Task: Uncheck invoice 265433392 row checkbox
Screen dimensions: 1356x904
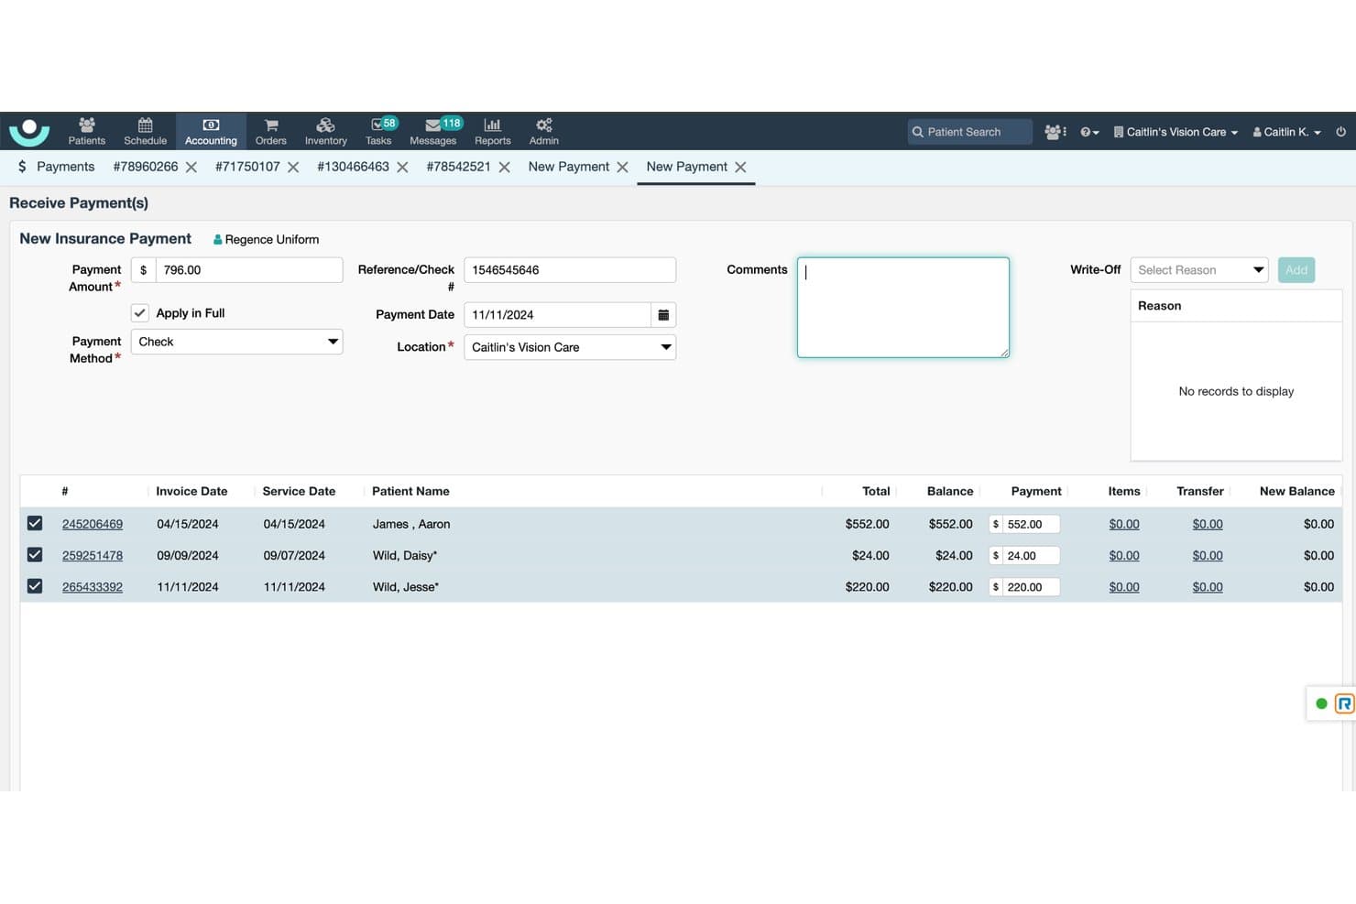Action: coord(35,585)
